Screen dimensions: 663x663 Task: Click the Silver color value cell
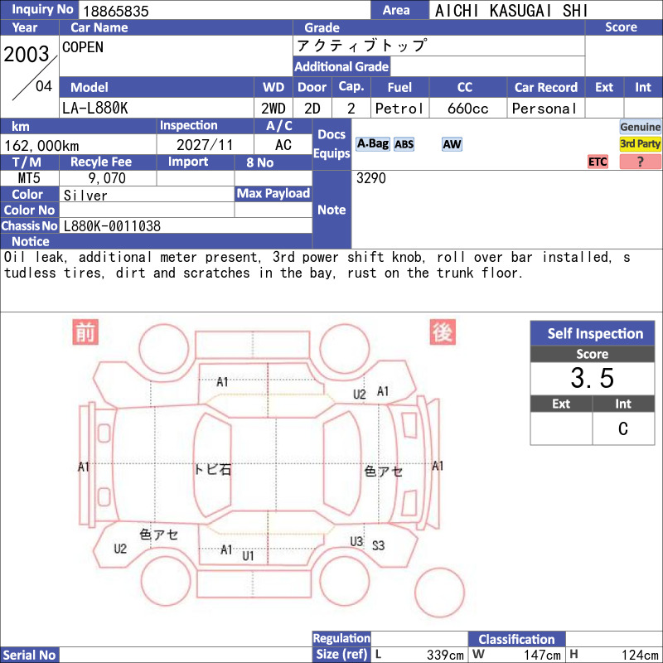[147, 195]
